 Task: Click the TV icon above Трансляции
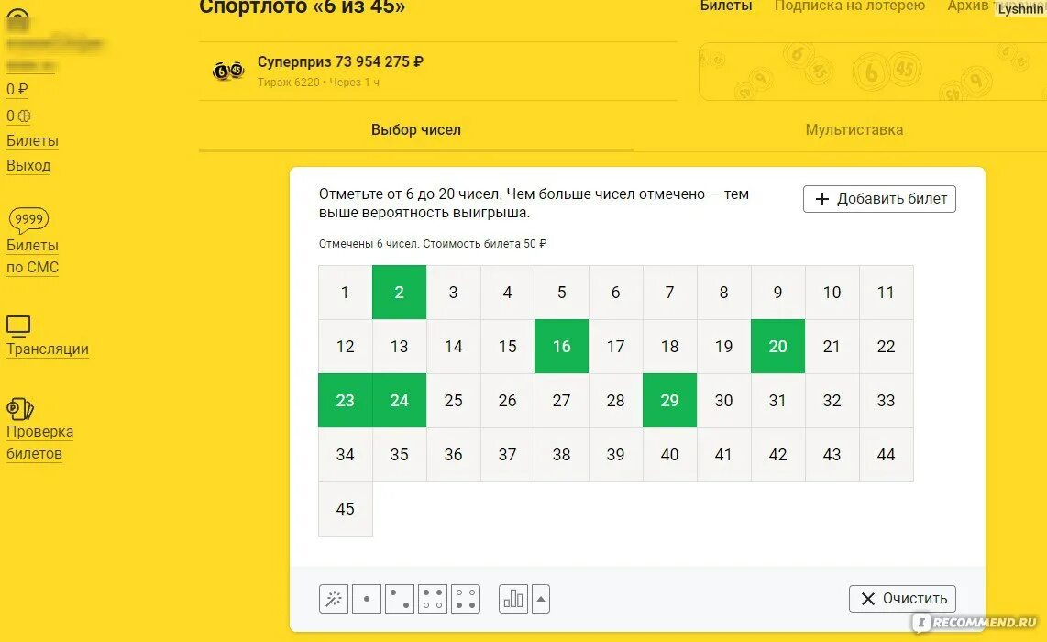(x=18, y=326)
